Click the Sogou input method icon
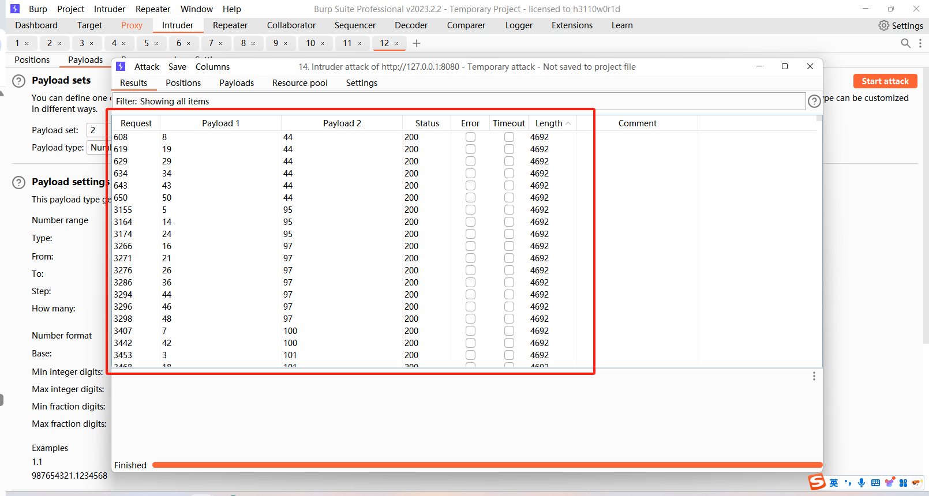 [816, 482]
